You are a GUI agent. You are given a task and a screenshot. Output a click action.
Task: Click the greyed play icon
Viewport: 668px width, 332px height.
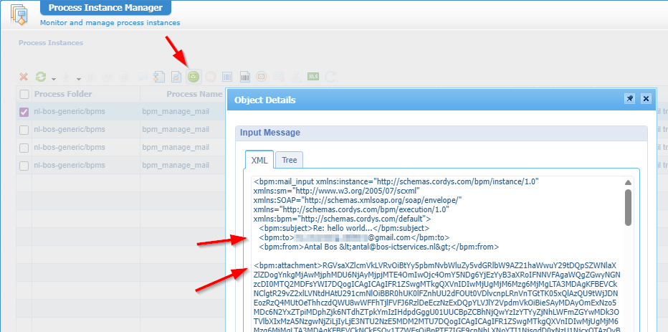click(x=66, y=77)
